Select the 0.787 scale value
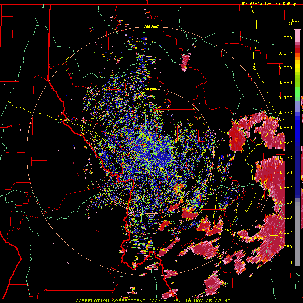The image size is (303, 303). click(x=285, y=98)
